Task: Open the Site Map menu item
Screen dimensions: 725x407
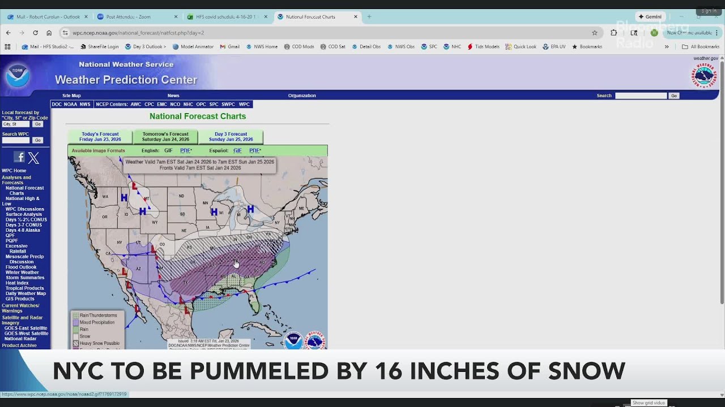Action: [x=71, y=96]
